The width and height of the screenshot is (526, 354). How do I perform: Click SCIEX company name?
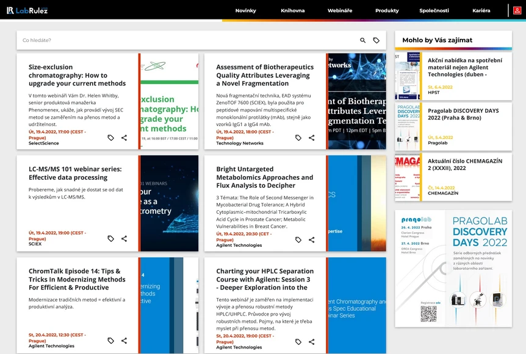pos(35,244)
